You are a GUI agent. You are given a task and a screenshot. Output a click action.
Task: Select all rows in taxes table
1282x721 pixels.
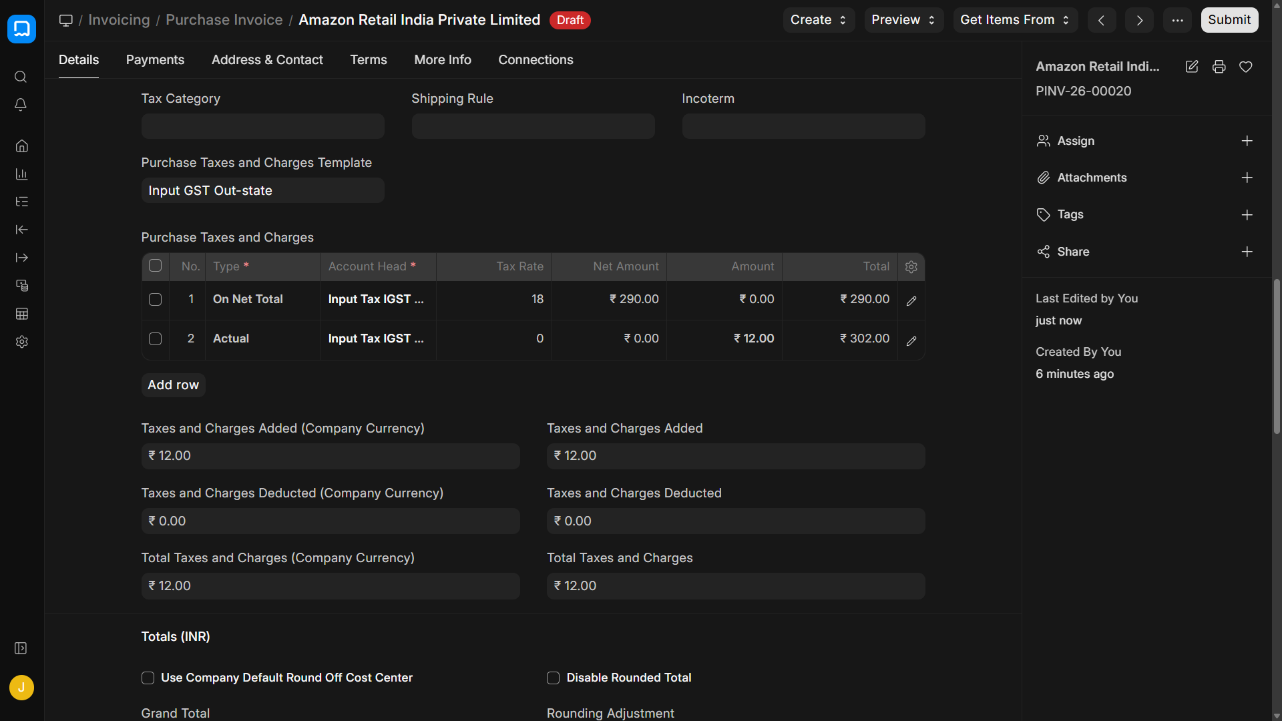click(x=156, y=266)
